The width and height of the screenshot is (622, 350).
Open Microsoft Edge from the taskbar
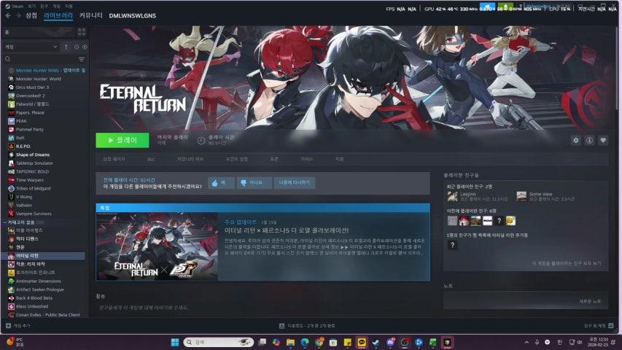click(x=305, y=342)
